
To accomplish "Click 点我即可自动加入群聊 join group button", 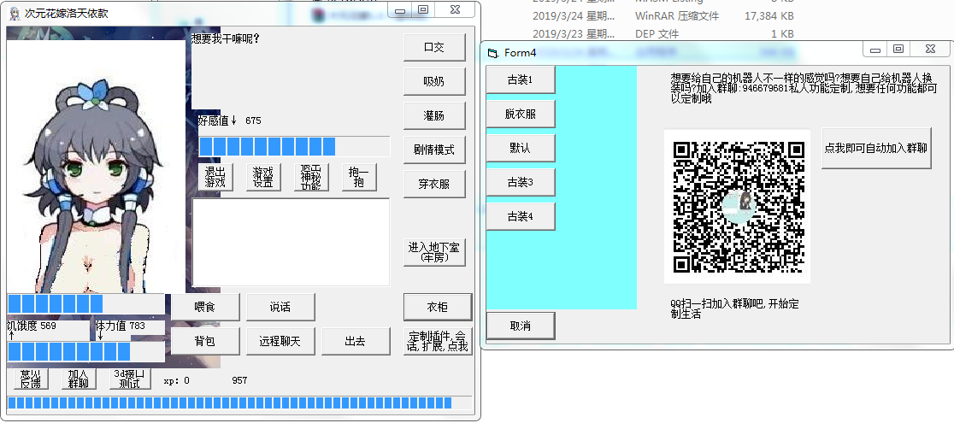I will click(876, 148).
